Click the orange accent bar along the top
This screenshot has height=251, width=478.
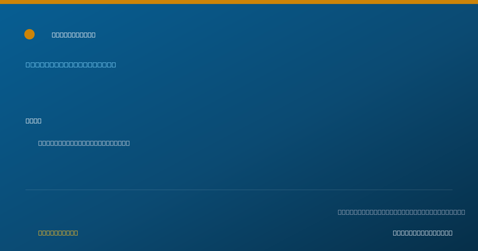tap(239, 2)
